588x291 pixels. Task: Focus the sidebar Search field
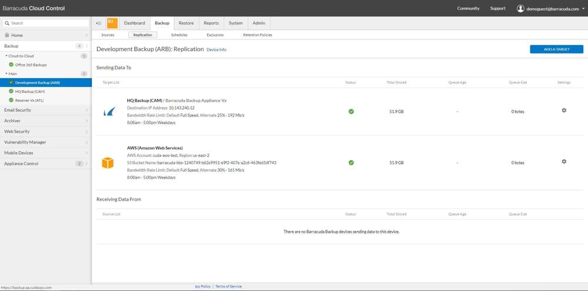(46, 24)
